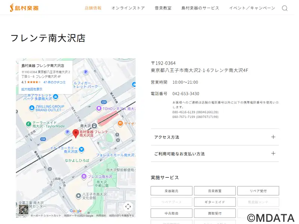Click the Shimamura Gakki logo
This screenshot has height=224, width=299.
coord(24,7)
